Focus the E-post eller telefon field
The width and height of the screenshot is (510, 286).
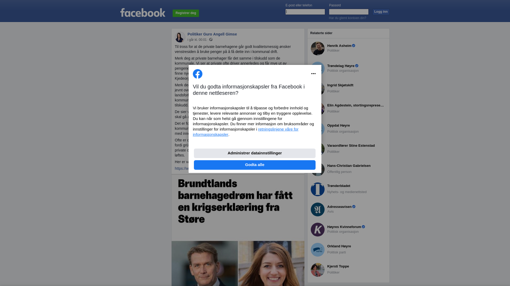click(x=305, y=12)
